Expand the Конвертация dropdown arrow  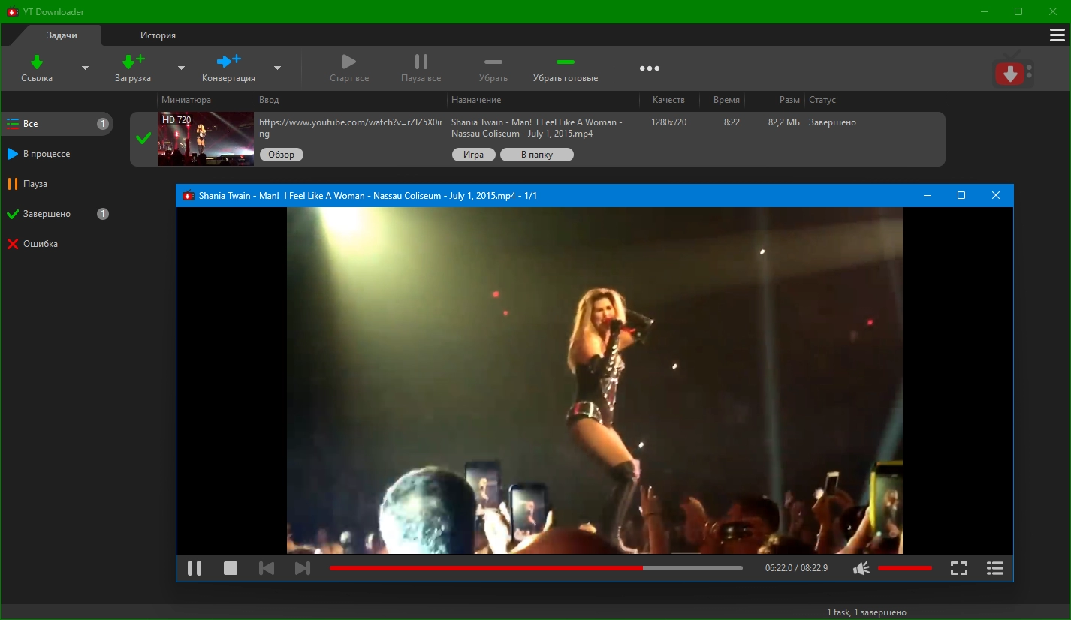(277, 68)
